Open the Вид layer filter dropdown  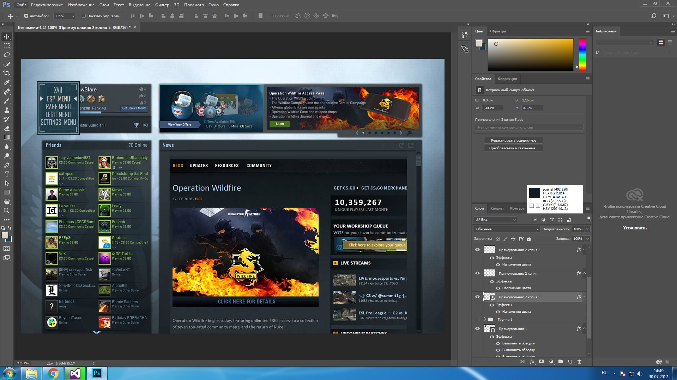[496, 220]
